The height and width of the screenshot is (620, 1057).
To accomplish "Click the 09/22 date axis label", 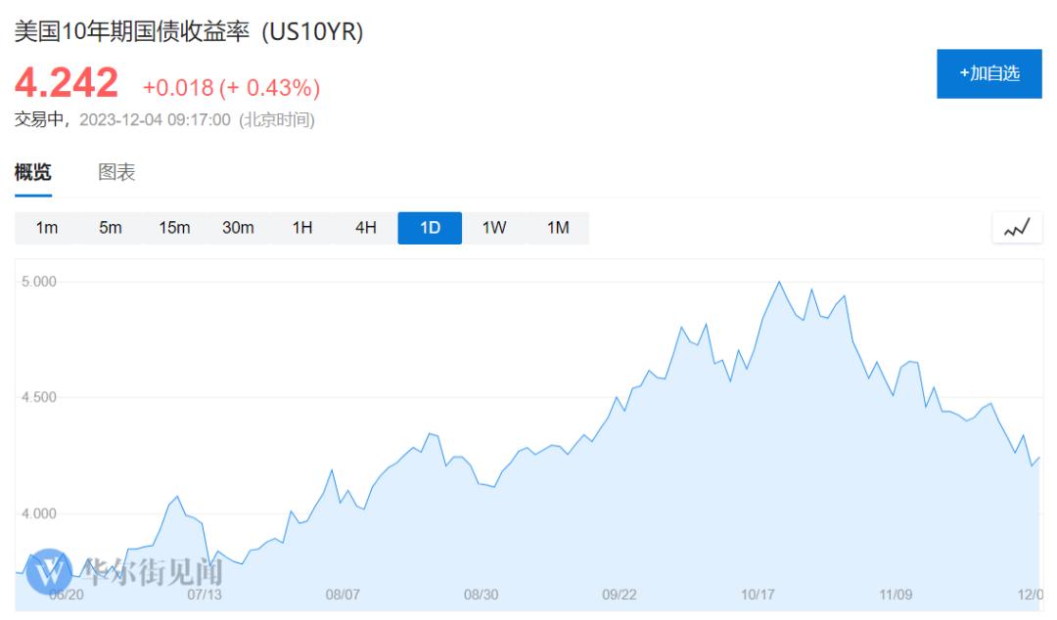I will click(x=620, y=594).
